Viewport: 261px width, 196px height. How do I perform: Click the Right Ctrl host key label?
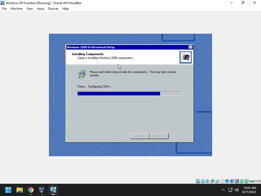tap(255, 181)
